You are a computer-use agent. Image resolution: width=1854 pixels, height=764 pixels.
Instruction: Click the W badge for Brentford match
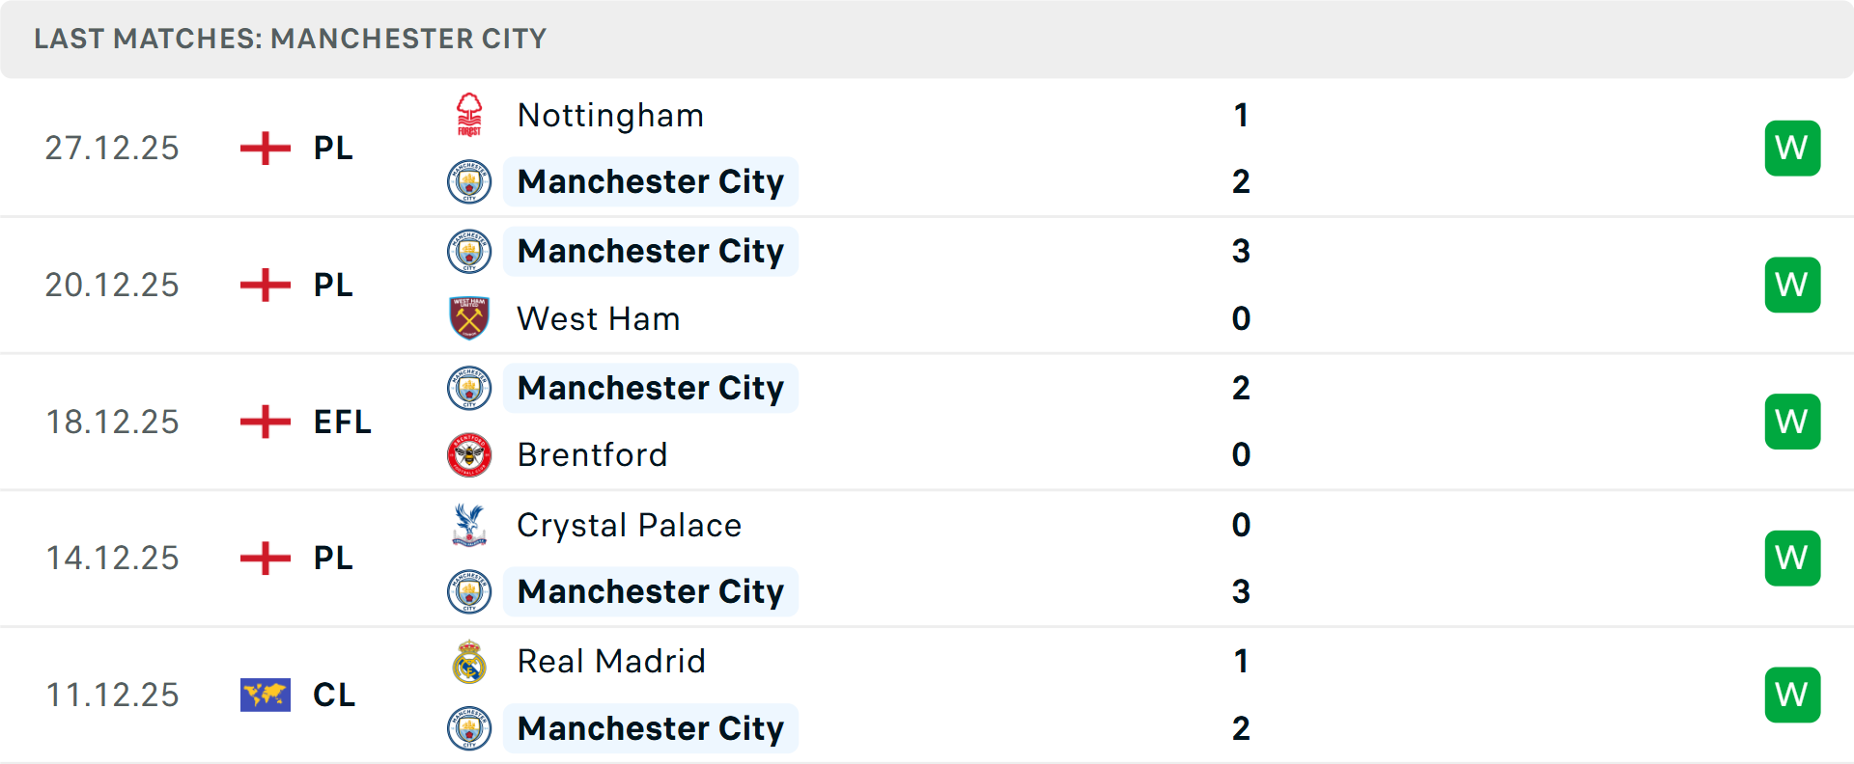tap(1792, 422)
